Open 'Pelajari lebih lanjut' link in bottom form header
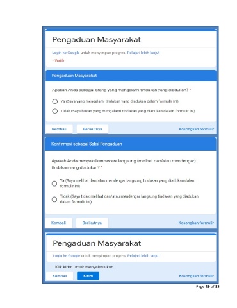 tap(143, 255)
